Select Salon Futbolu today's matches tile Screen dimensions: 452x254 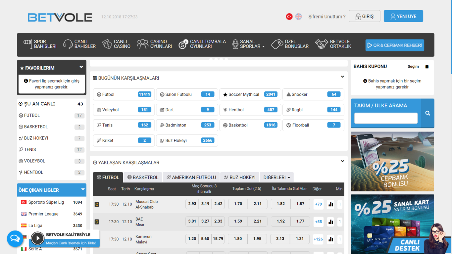(x=187, y=94)
